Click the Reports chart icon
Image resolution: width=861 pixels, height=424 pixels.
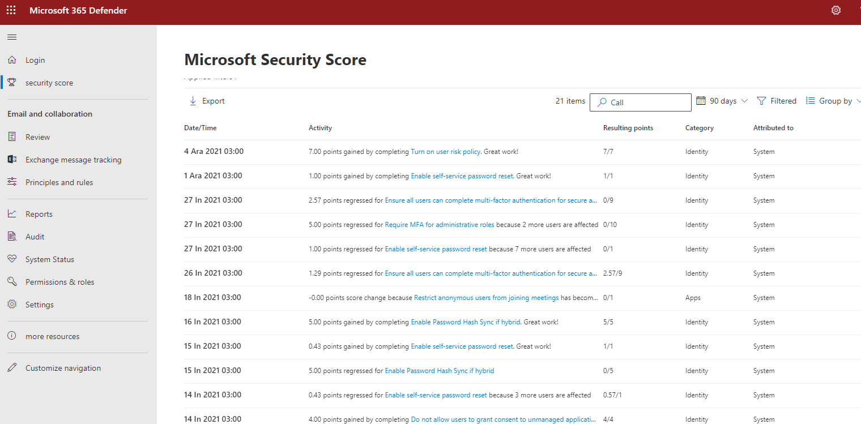[x=12, y=214]
